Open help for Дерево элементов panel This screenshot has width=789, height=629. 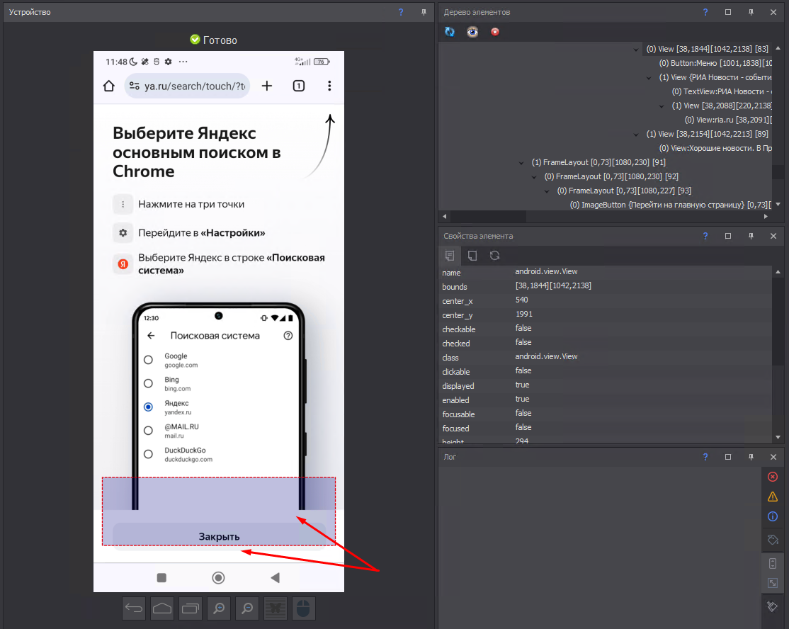coord(705,12)
